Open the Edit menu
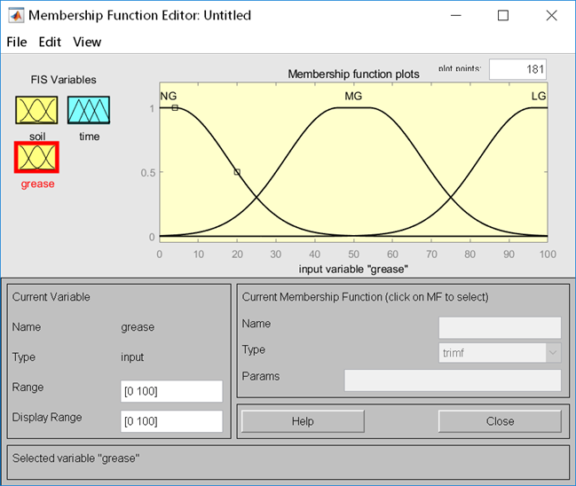Image resolution: width=576 pixels, height=486 pixels. pyautogui.click(x=50, y=42)
